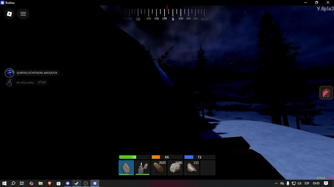334x187 pixels.
Task: Open Steam from taskbar
Action: point(77,183)
